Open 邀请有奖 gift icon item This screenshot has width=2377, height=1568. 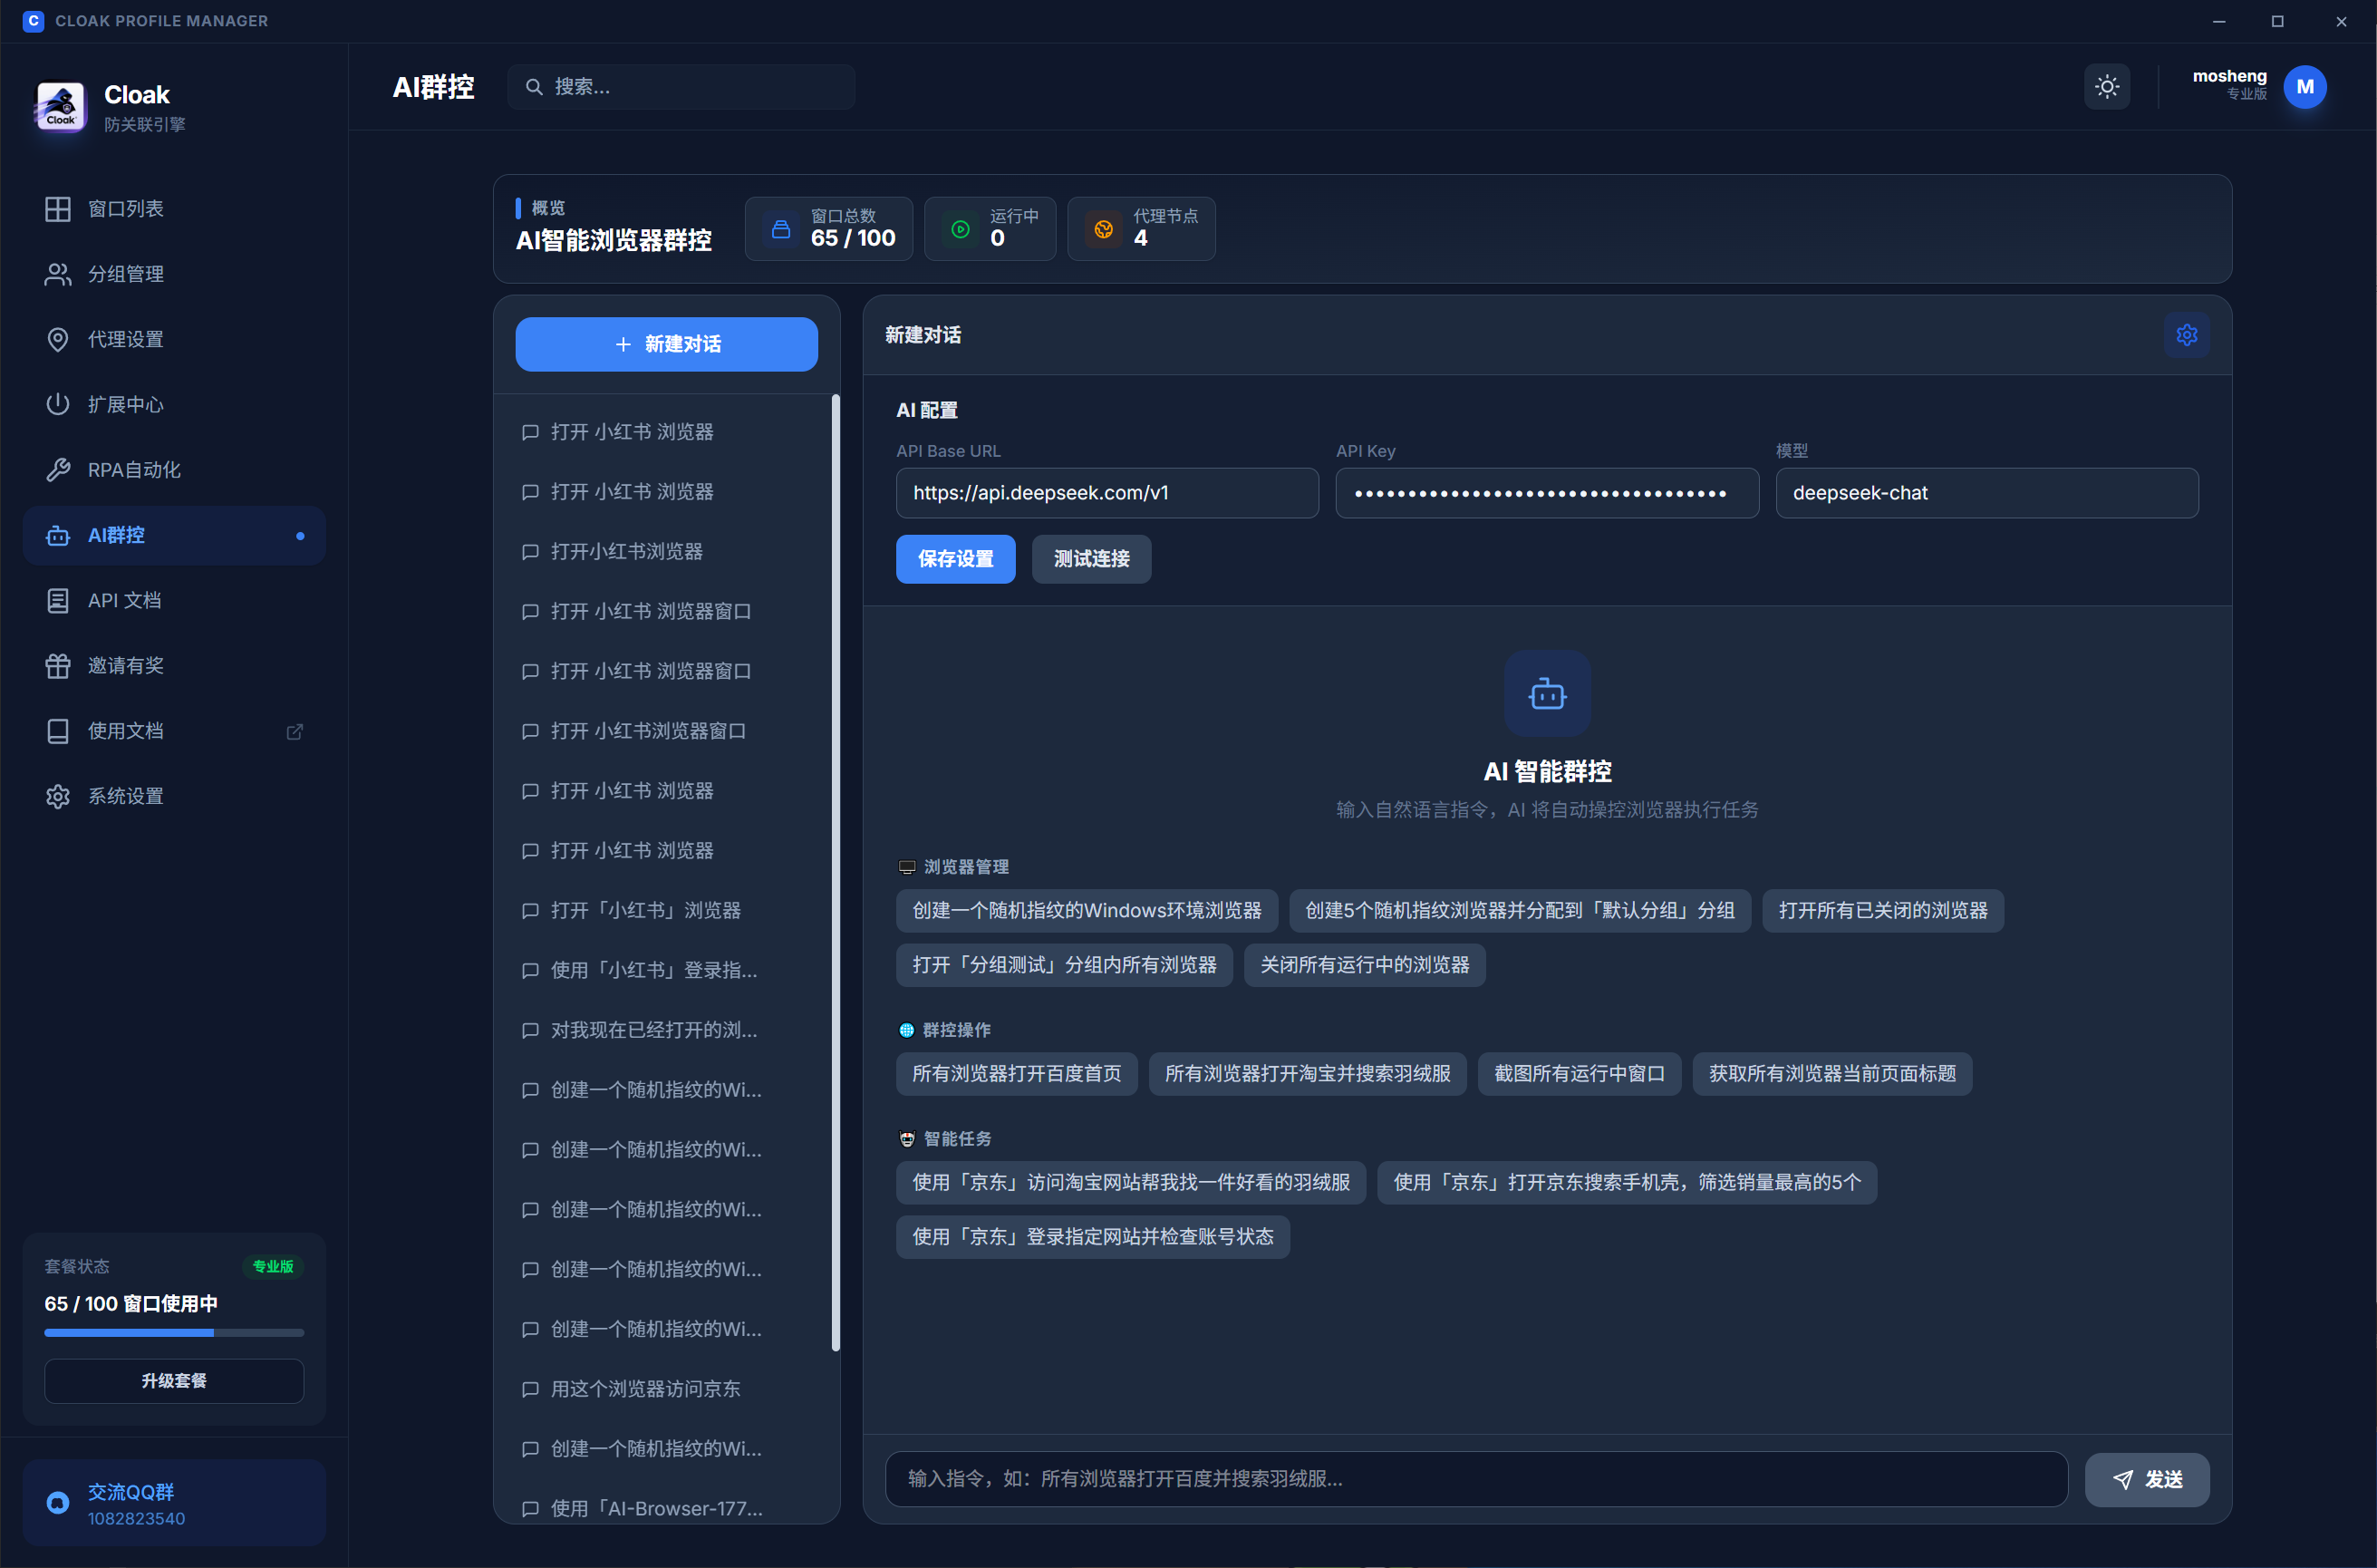58,666
